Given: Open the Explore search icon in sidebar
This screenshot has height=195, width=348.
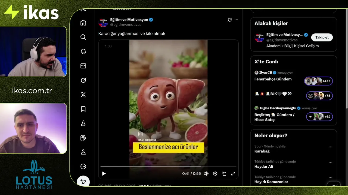Looking at the screenshot, I should [83, 37].
